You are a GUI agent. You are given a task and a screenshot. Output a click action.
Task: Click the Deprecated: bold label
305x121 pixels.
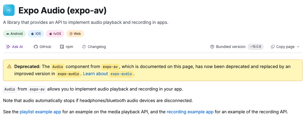point(27,66)
